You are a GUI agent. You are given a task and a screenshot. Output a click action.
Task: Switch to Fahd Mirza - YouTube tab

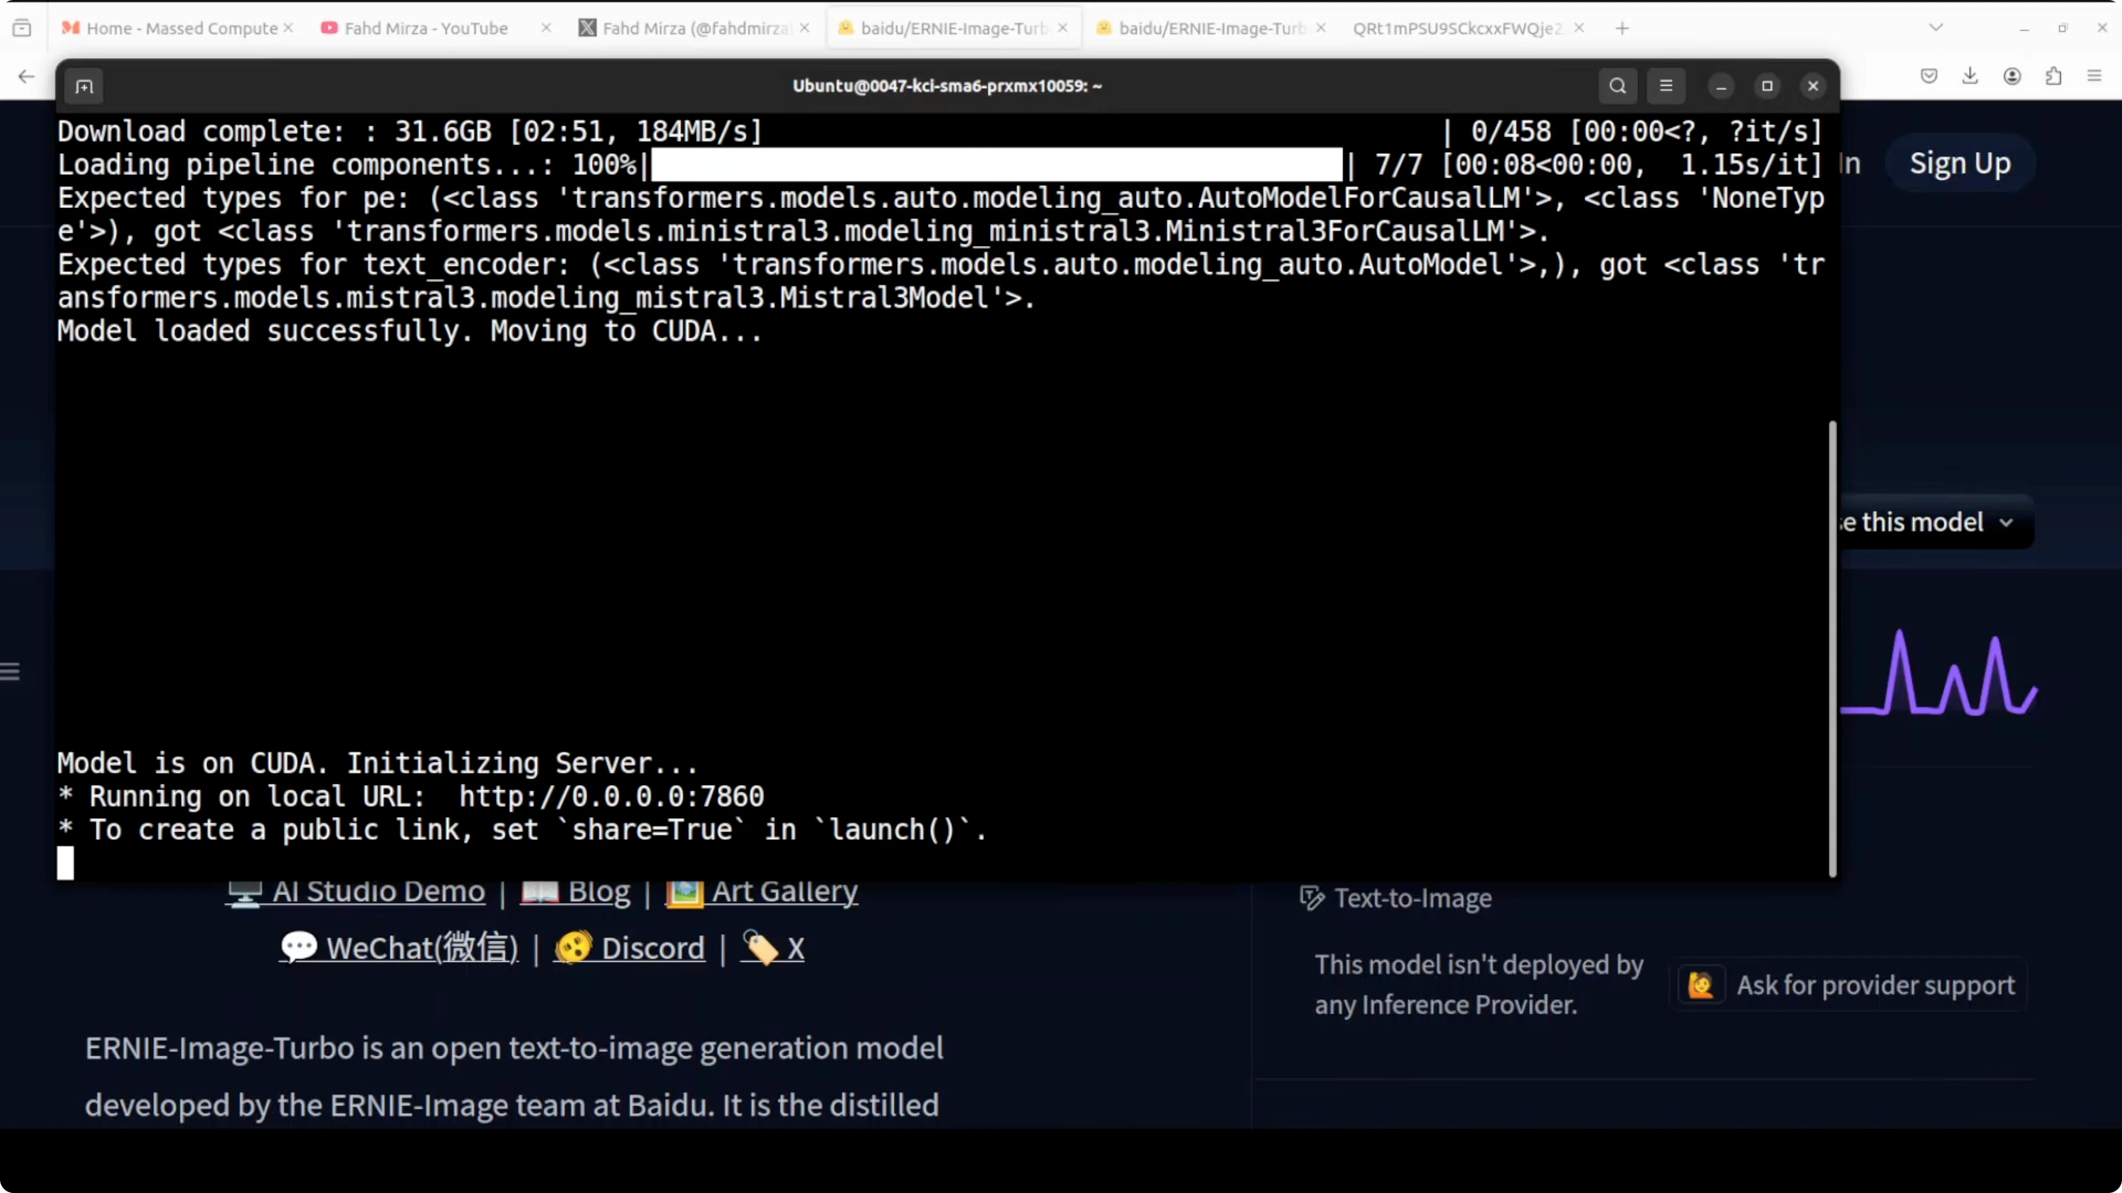coord(425,28)
